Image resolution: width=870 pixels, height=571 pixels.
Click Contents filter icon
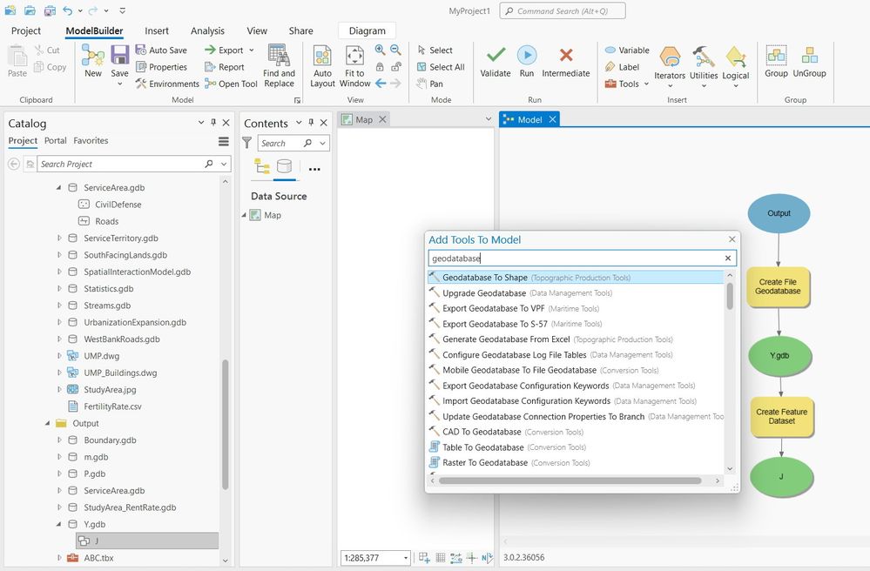(x=247, y=143)
